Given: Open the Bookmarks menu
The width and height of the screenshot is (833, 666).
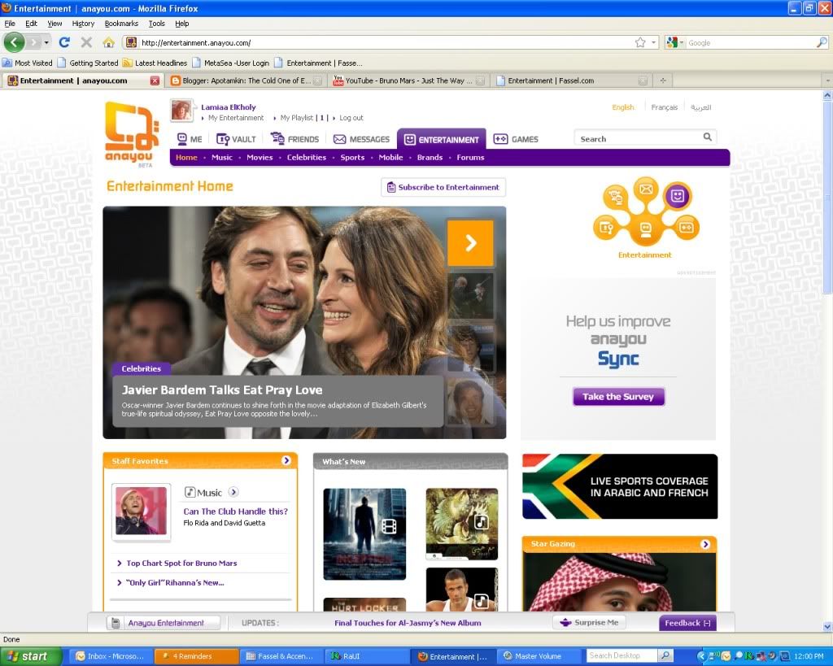Looking at the screenshot, I should 121,24.
